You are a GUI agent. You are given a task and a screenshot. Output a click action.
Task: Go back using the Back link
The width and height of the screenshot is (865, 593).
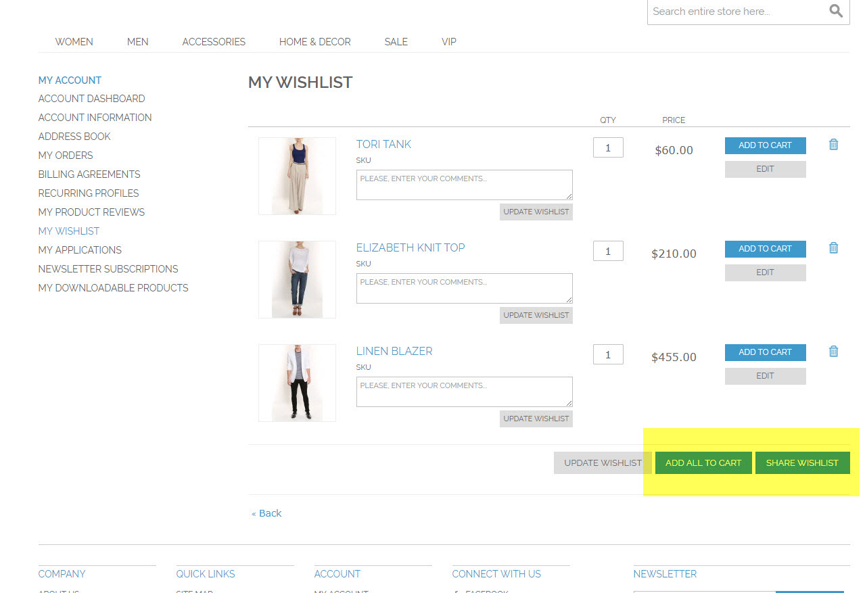268,513
